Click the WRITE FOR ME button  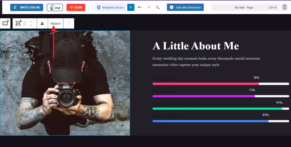pos(26,7)
